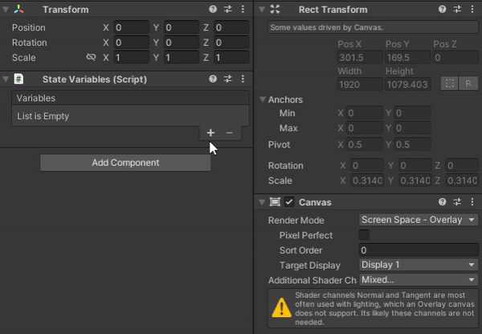
Task: Enable the Pixel Perfect checkbox
Action: click(364, 235)
